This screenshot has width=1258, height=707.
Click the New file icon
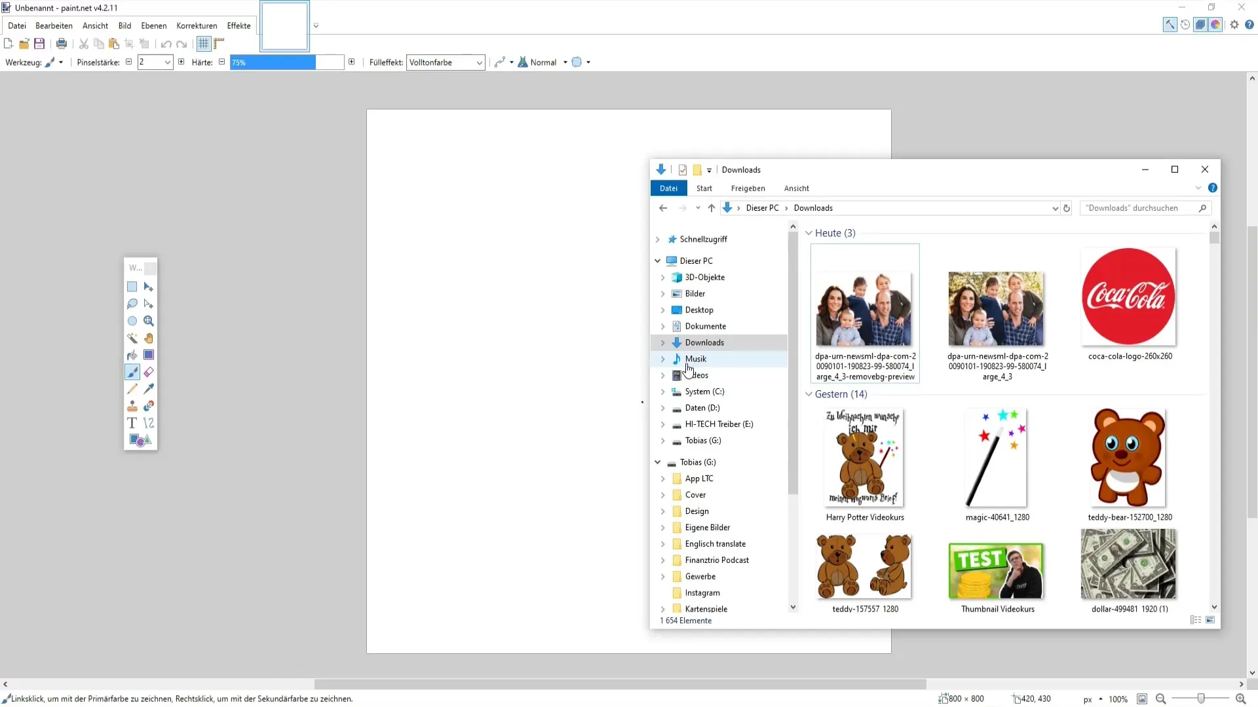coord(9,44)
